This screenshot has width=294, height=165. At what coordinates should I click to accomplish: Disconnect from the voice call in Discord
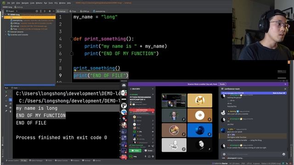(153, 146)
